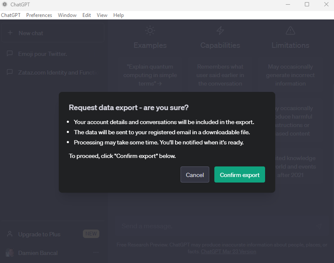
Task: Click the text about registered email
Action: tap(162, 132)
